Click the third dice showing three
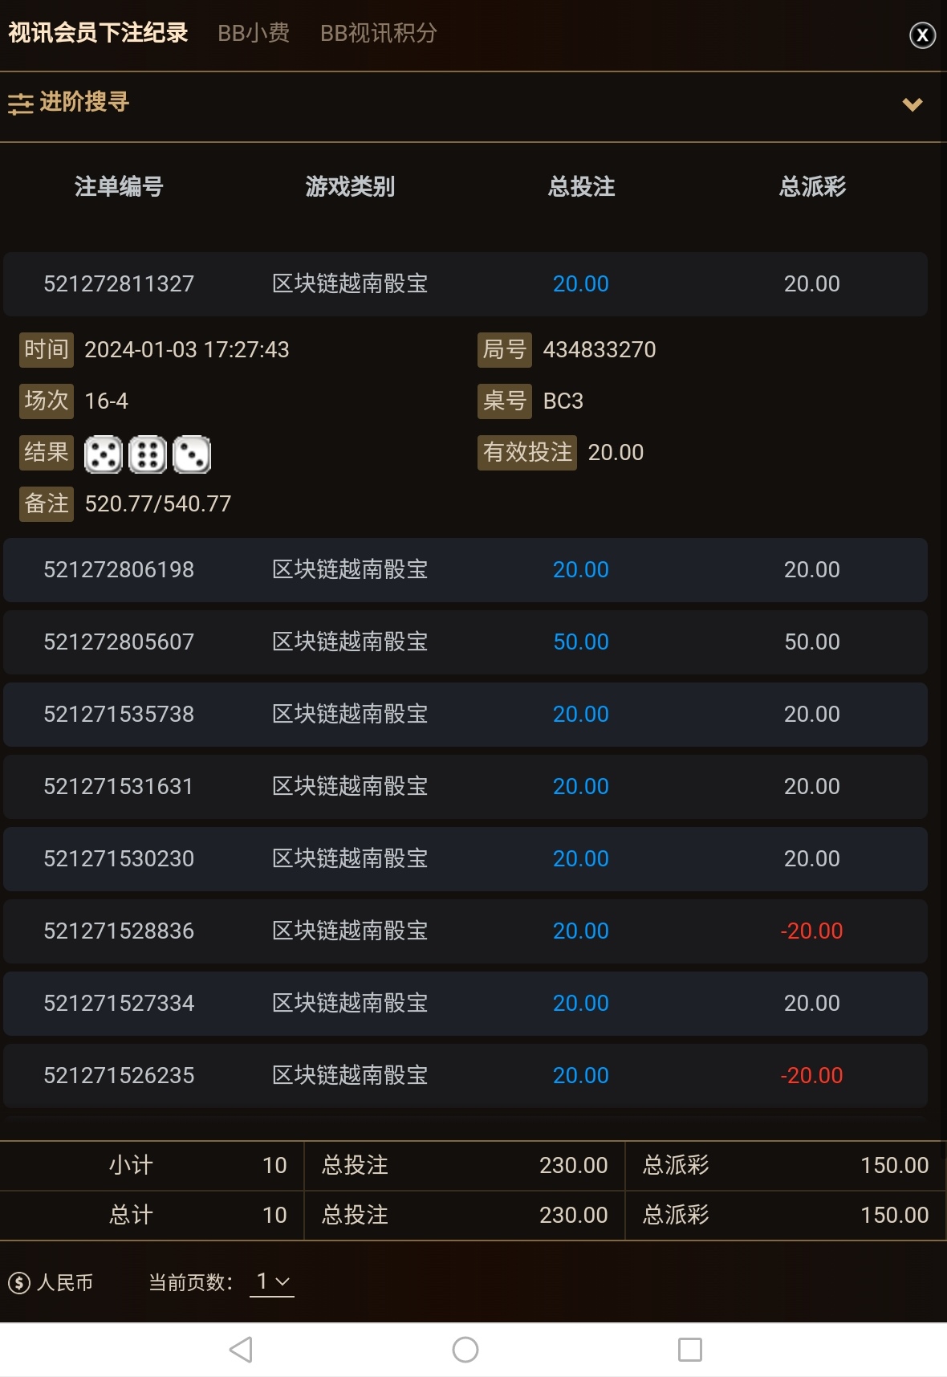Screen dimensions: 947x1377 (x=192, y=454)
